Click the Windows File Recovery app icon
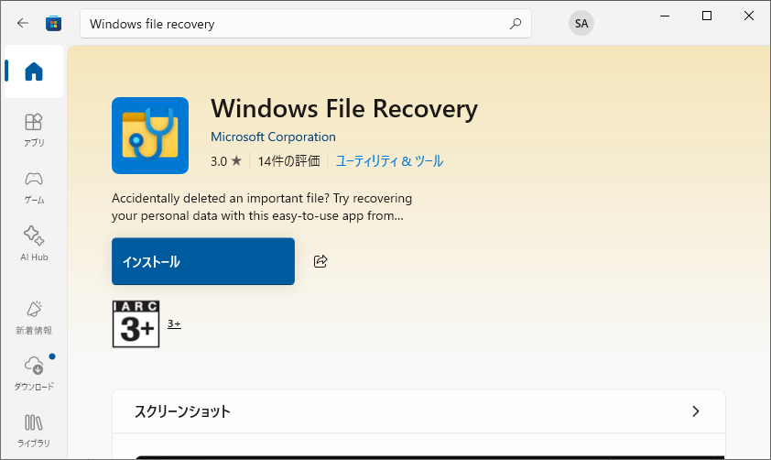Screen dimensions: 771x460 [x=150, y=136]
